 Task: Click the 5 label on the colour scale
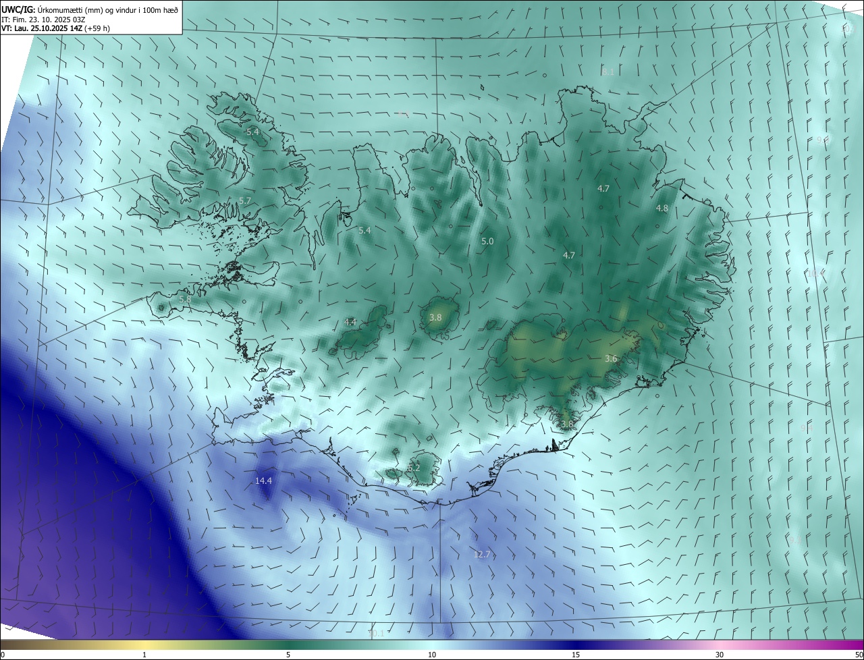click(288, 655)
